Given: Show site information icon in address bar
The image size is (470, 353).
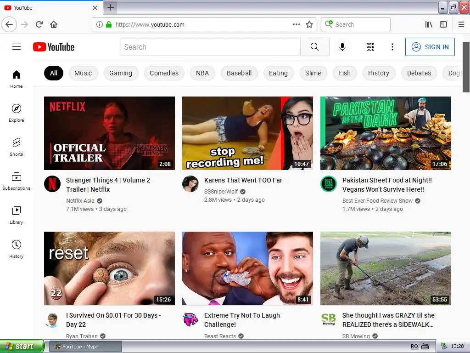Looking at the screenshot, I should coord(100,24).
